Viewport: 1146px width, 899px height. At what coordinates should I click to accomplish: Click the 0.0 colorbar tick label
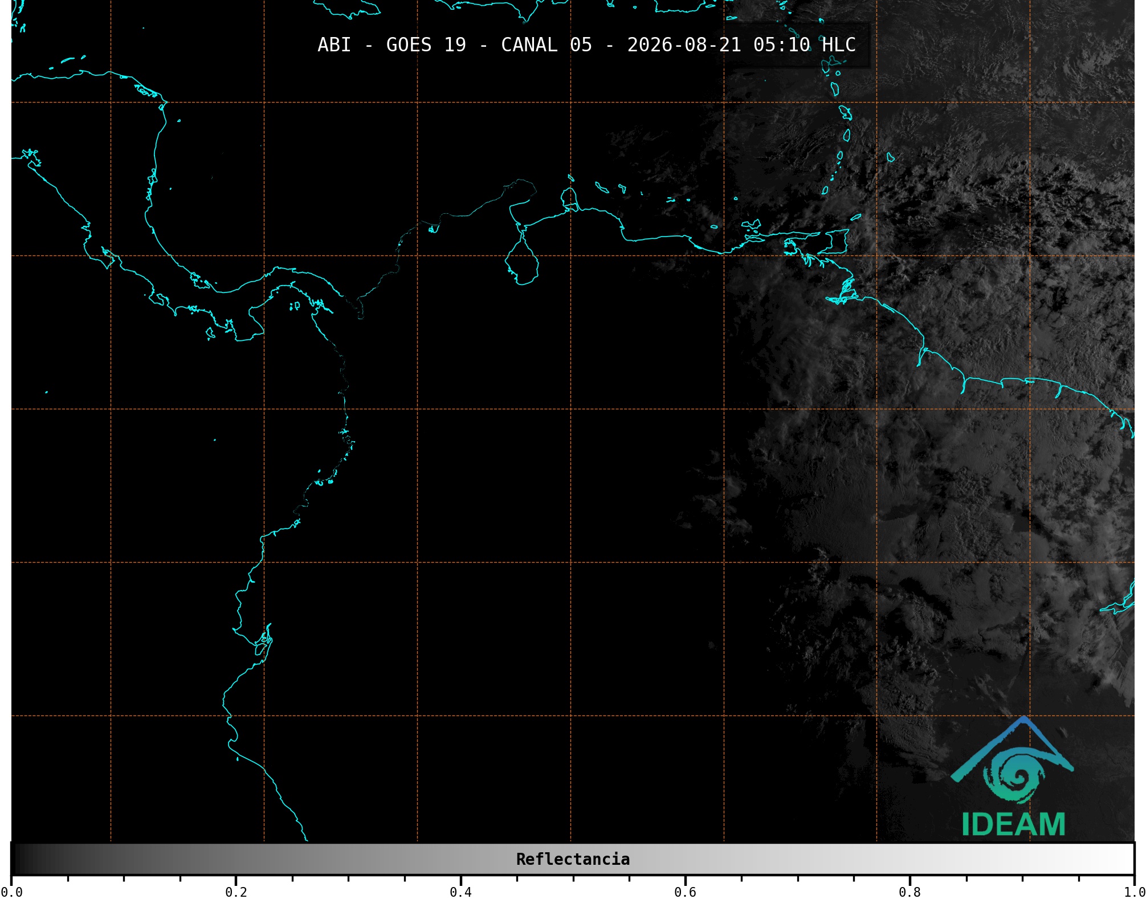click(11, 892)
